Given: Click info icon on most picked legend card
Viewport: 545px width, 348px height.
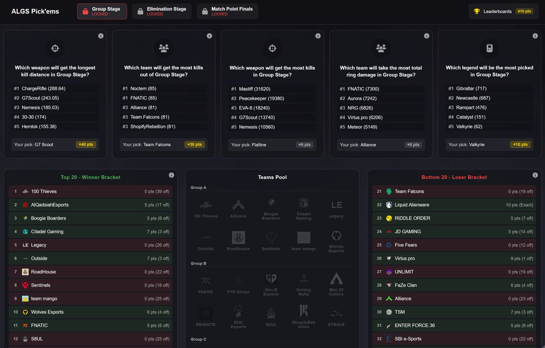Looking at the screenshot, I should point(535,36).
